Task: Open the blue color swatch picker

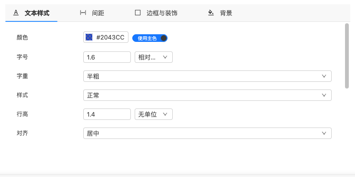Action: tap(89, 37)
